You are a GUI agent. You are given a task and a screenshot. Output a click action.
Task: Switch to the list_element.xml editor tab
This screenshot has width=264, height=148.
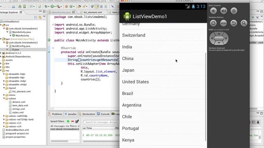[93, 12]
